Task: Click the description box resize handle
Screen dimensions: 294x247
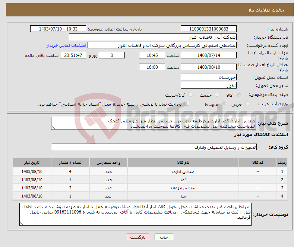Action: [x=53, y=127]
